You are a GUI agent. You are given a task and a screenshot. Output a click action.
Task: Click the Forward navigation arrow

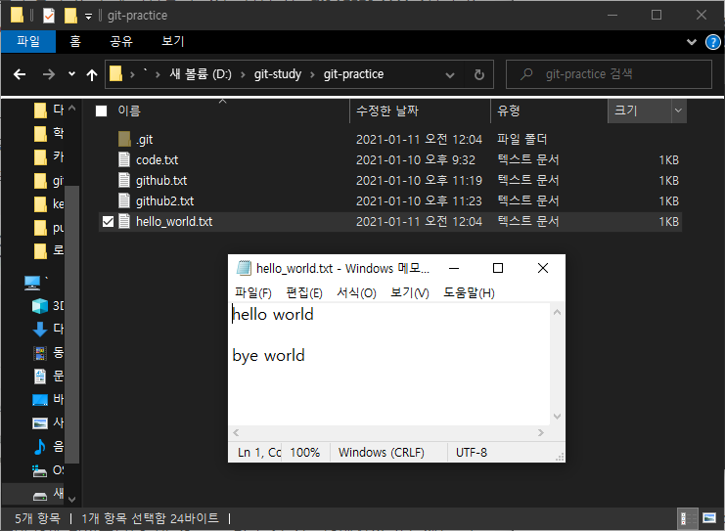49,74
